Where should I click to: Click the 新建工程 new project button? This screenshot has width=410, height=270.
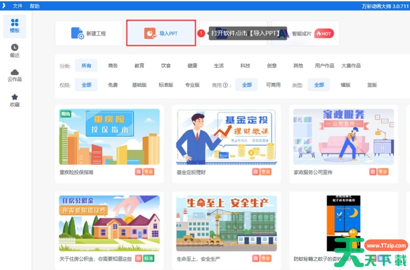[89, 33]
